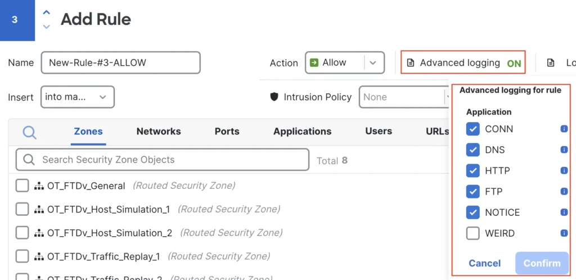
Task: Click the info icon next to DNS
Action: [x=564, y=150]
